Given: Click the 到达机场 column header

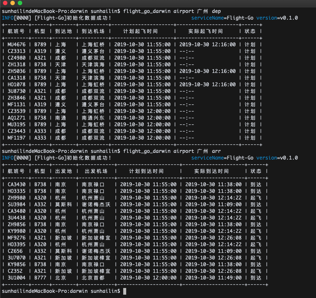Looking at the screenshot, I should 93,31.
